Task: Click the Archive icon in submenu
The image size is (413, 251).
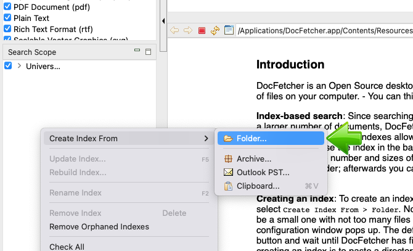Action: click(x=228, y=158)
